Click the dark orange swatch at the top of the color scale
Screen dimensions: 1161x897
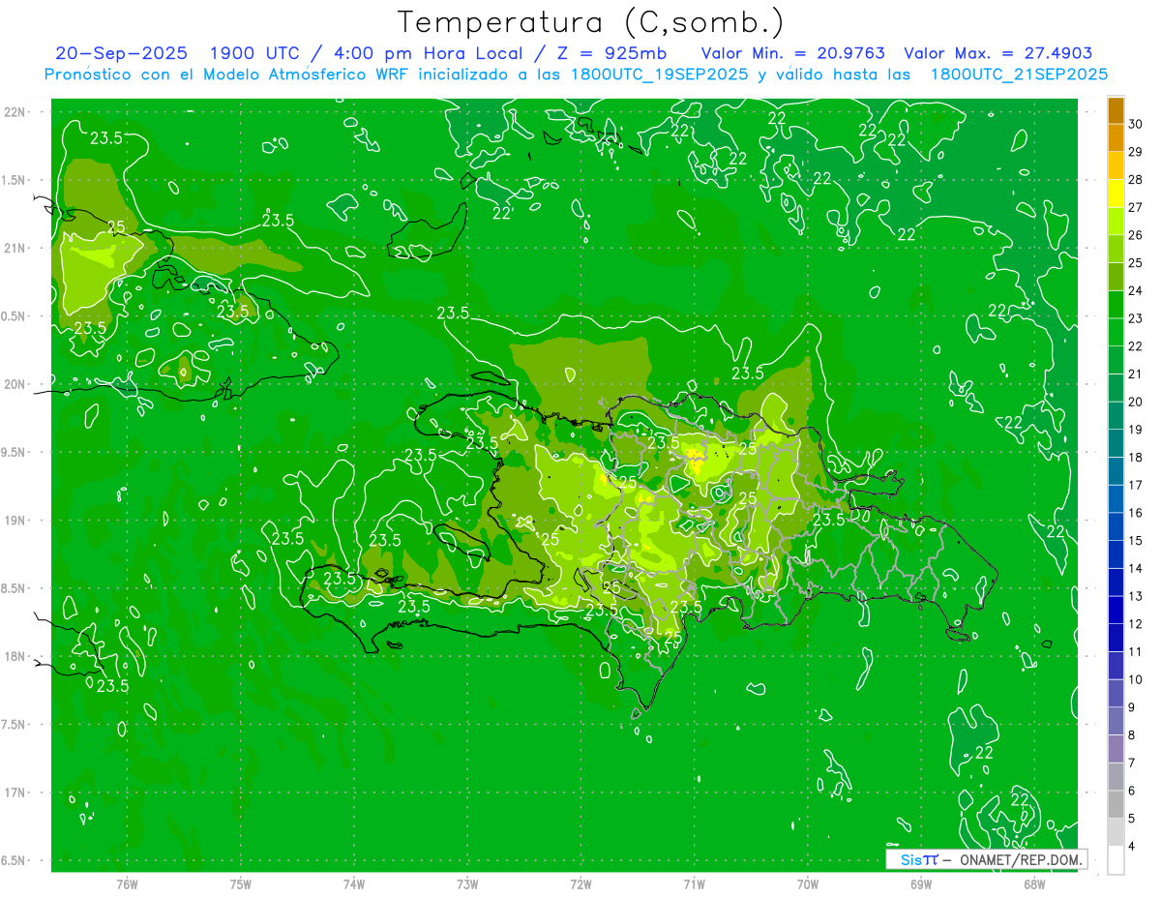click(x=1116, y=110)
